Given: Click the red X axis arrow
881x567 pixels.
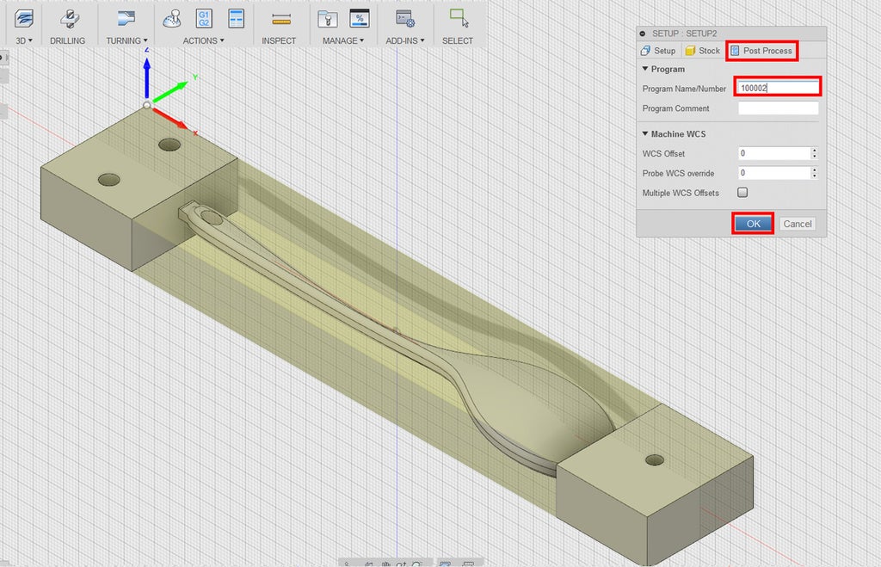Looking at the screenshot, I should pyautogui.click(x=170, y=119).
